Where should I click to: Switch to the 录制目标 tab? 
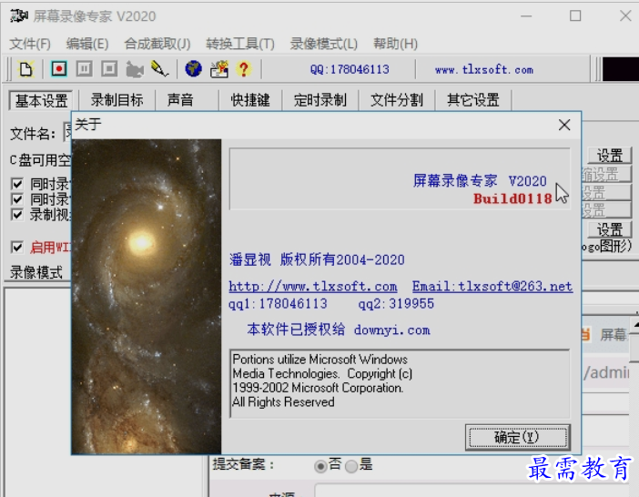tap(117, 100)
